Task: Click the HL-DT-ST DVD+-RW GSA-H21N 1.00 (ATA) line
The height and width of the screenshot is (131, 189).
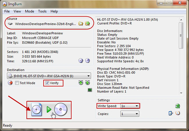Action: click(x=127, y=20)
